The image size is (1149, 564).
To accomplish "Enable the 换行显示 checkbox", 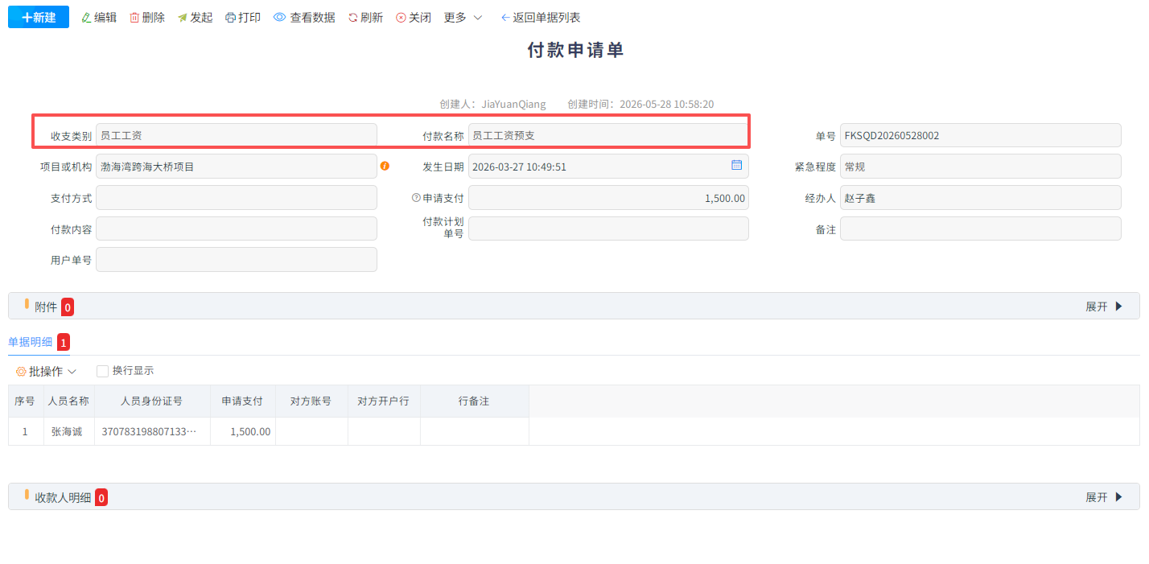I will tap(102, 371).
